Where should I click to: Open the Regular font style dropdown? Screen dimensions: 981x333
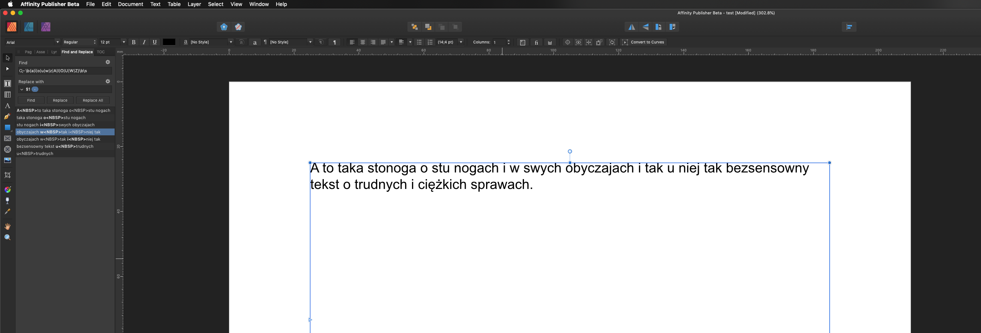coord(79,42)
